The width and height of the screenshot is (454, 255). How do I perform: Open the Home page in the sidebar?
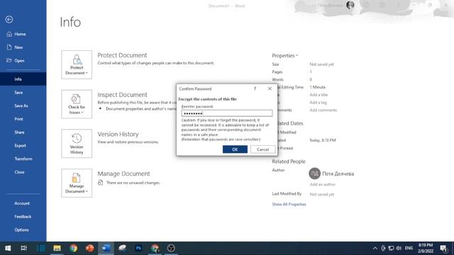(20, 34)
